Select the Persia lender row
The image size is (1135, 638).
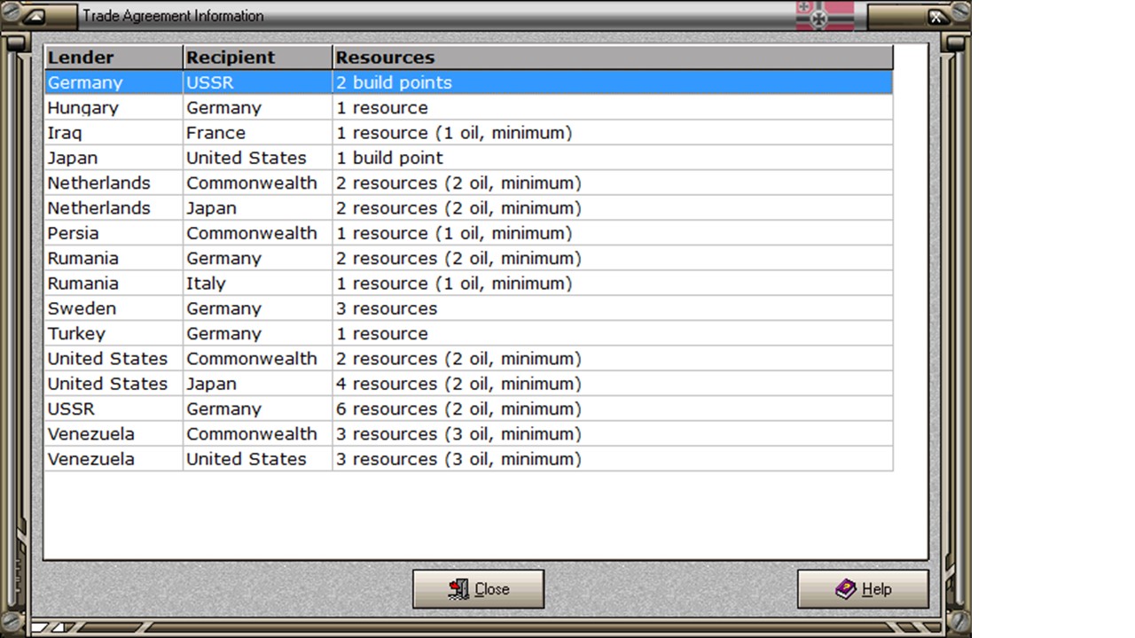(468, 233)
